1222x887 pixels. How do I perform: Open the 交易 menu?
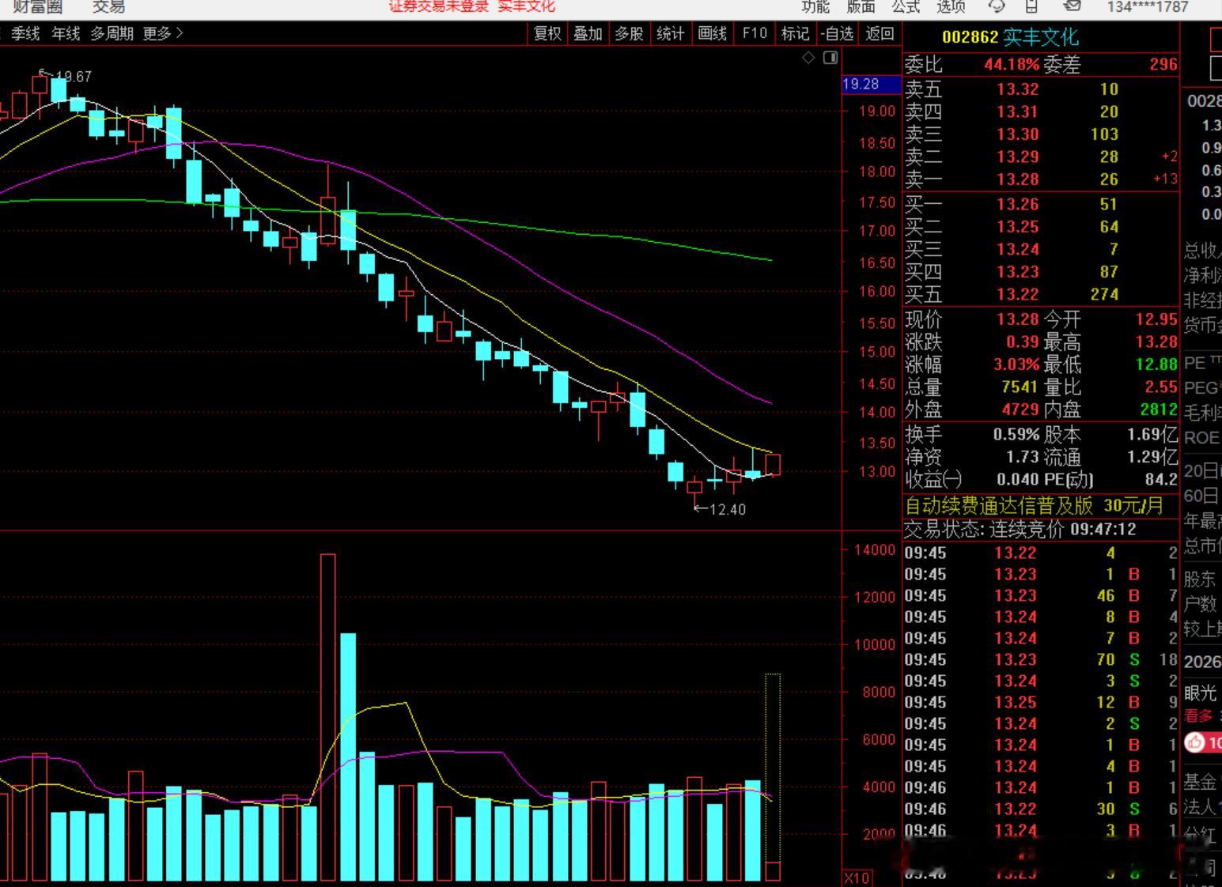click(108, 7)
